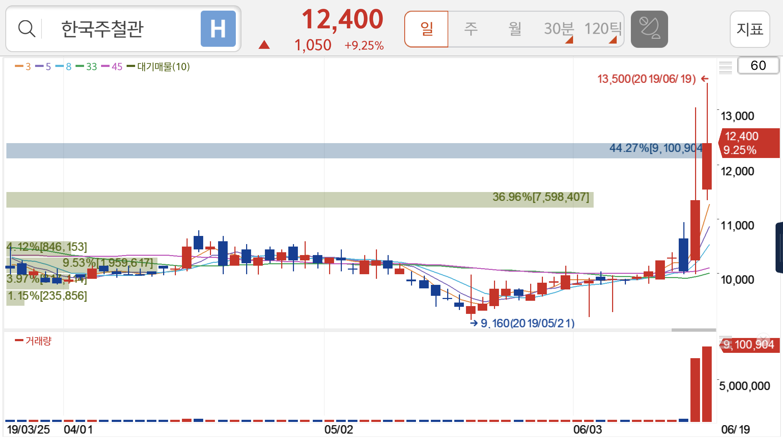Image resolution: width=783 pixels, height=440 pixels.
Task: Click the horizontal chart scrollbar thumb
Action: 693,330
